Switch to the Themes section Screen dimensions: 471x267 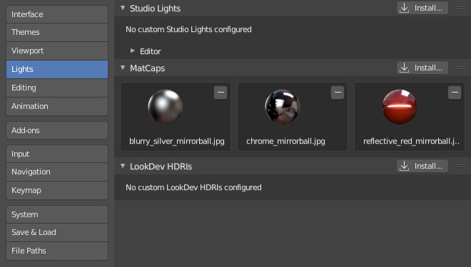(x=57, y=32)
